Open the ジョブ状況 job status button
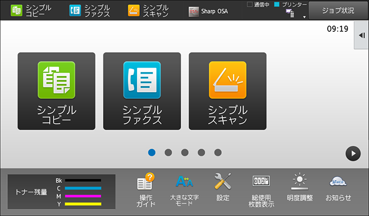The image size is (369, 216). [338, 10]
